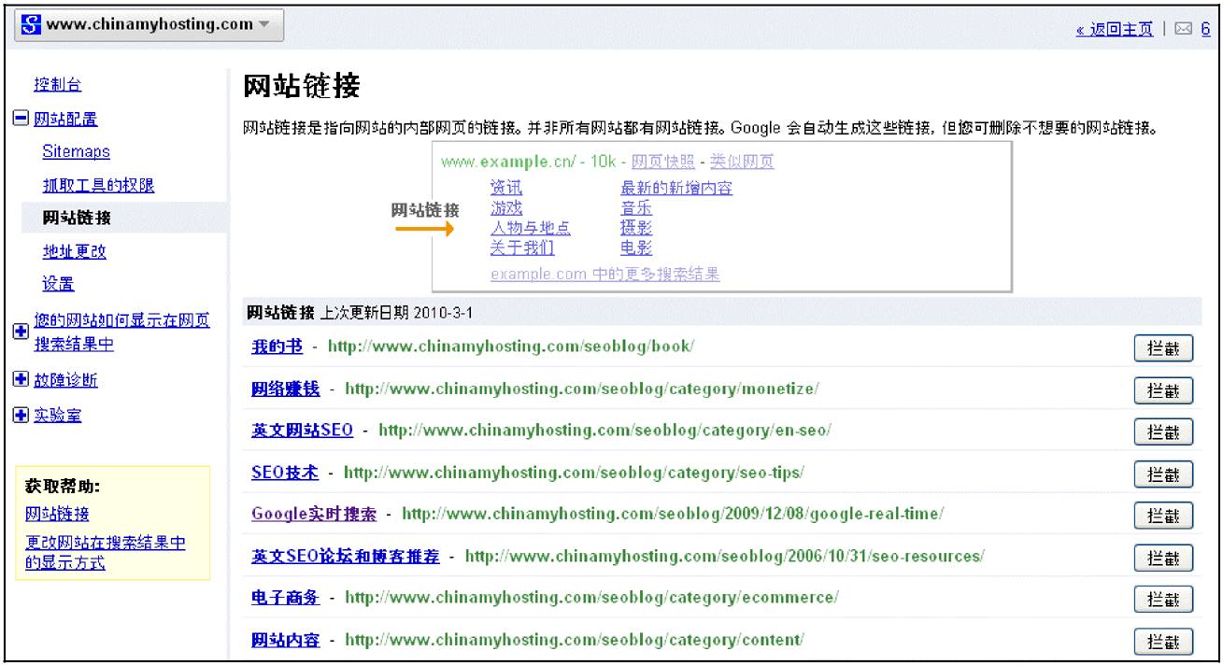Click the category/content/ URL text

point(575,640)
